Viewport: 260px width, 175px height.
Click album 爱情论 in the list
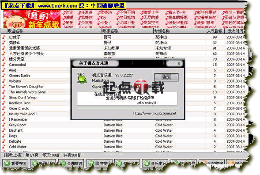coord(161,53)
